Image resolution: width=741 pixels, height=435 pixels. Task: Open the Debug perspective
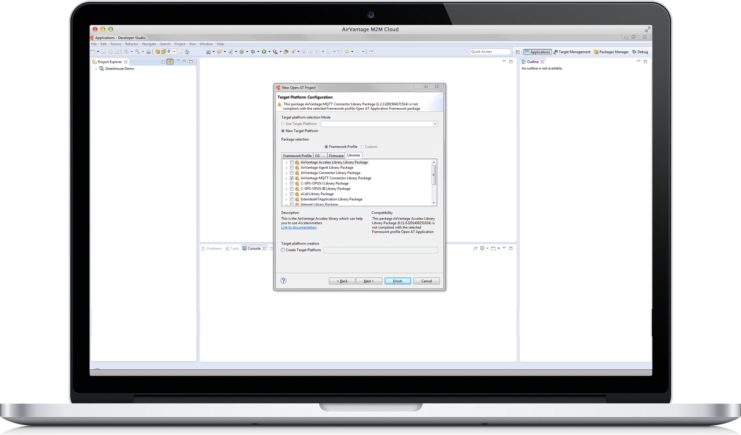click(x=640, y=52)
